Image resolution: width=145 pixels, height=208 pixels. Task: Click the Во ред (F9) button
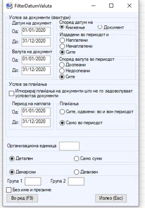click(22, 198)
